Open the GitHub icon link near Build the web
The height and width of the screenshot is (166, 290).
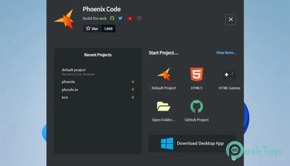click(x=112, y=18)
